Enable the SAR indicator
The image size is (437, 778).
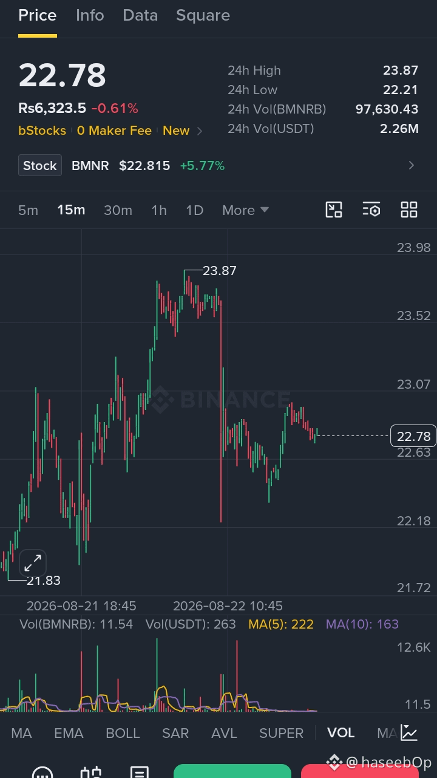click(175, 733)
